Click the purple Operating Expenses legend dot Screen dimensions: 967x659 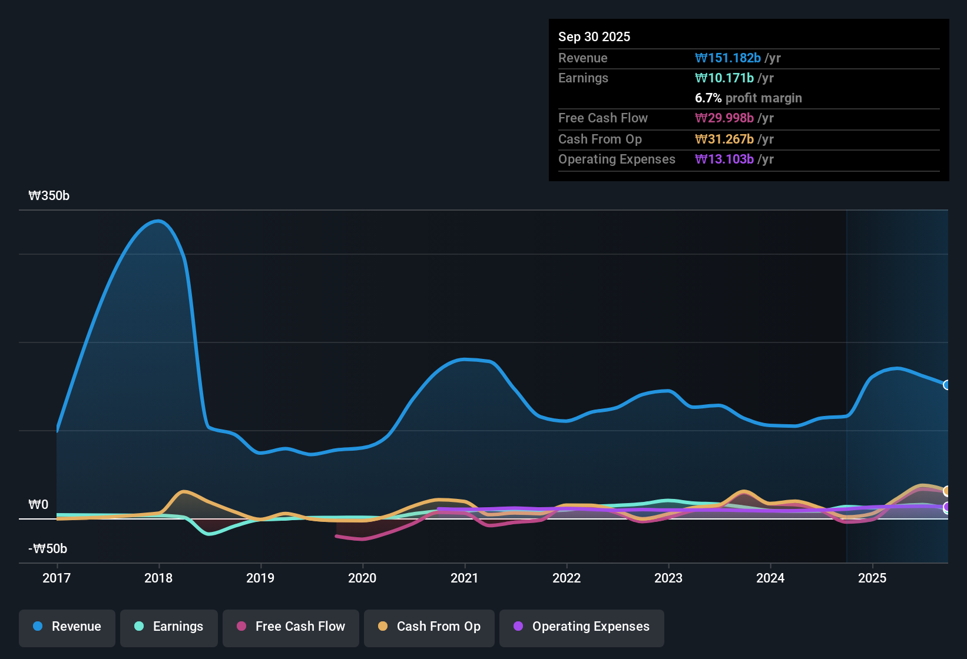pos(517,627)
